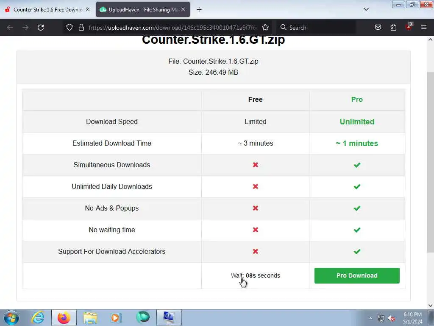Go back with the browser back arrow

[x=10, y=28]
